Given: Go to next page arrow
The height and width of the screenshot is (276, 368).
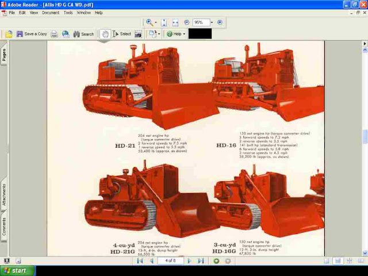Looking at the screenshot, I should click(189, 260).
